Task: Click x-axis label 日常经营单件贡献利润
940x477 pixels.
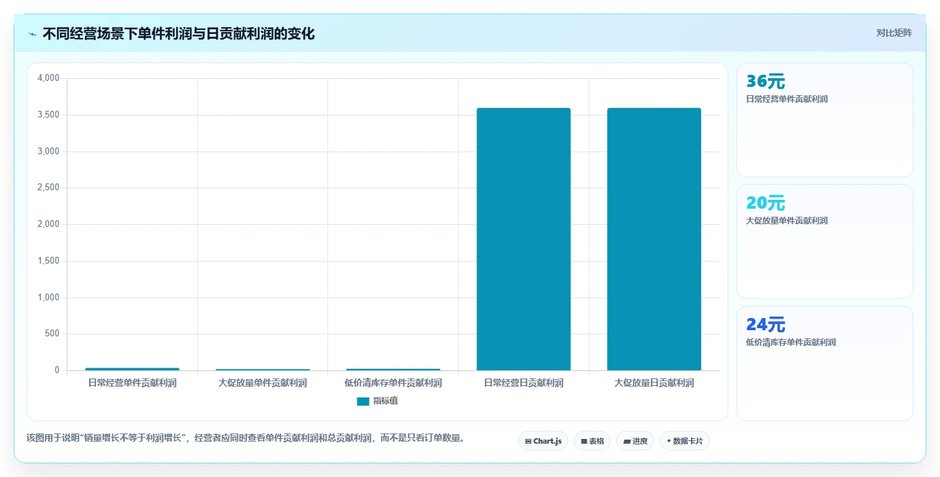Action: pos(132,383)
